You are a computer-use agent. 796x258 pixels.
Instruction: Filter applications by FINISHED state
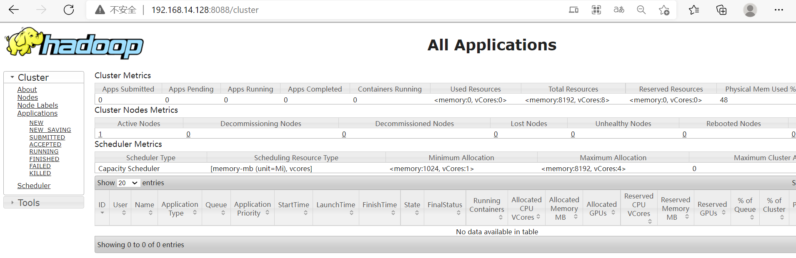44,159
